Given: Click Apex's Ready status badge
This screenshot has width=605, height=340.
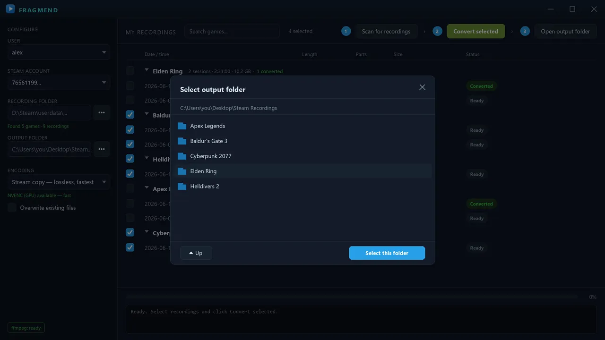Looking at the screenshot, I should (477, 218).
